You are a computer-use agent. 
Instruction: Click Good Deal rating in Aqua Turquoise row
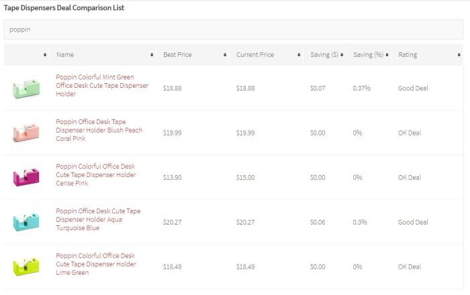point(413,223)
